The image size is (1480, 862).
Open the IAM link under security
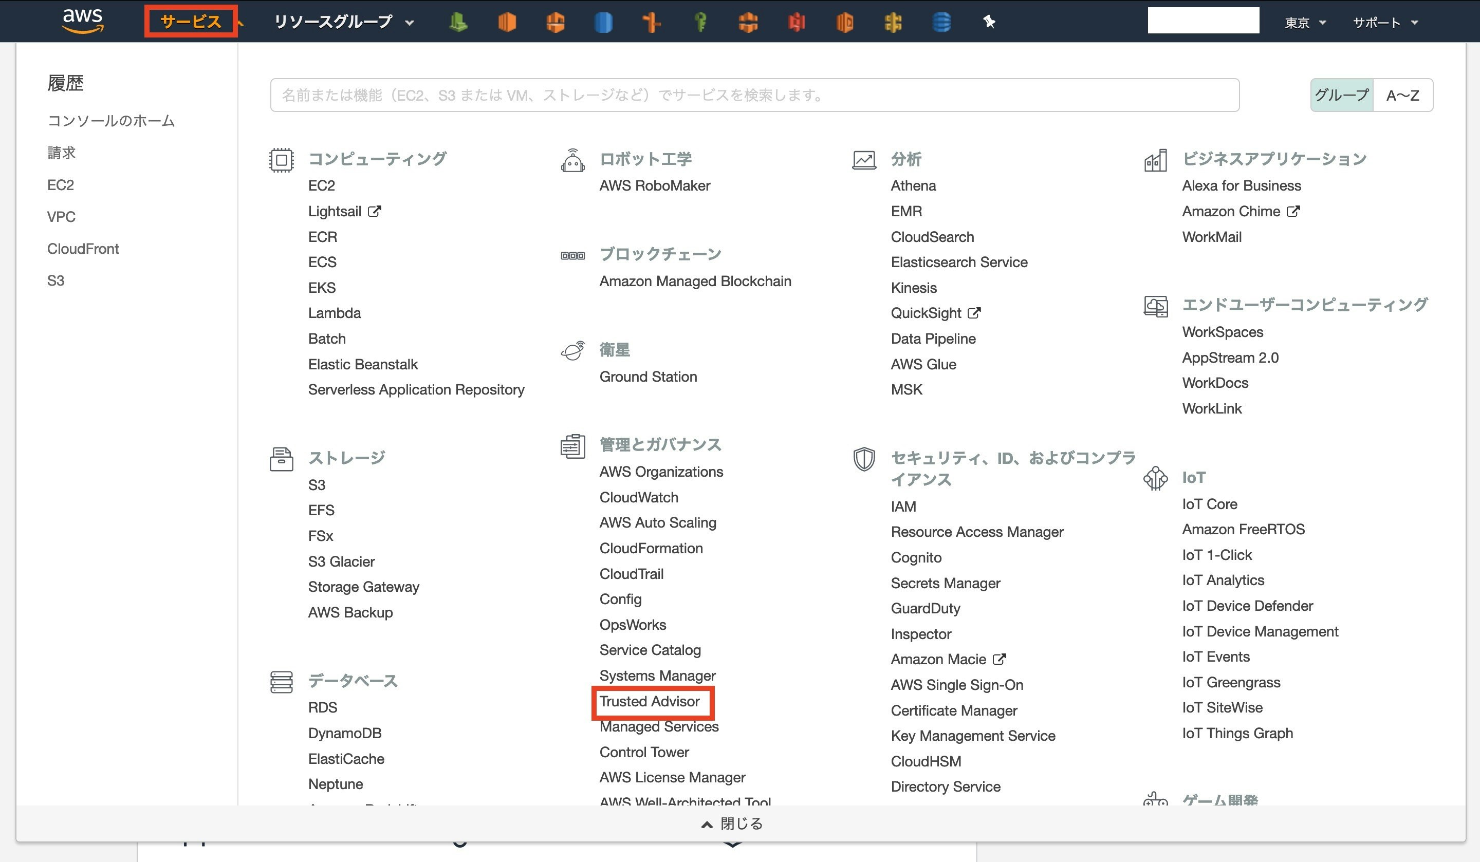(x=903, y=506)
